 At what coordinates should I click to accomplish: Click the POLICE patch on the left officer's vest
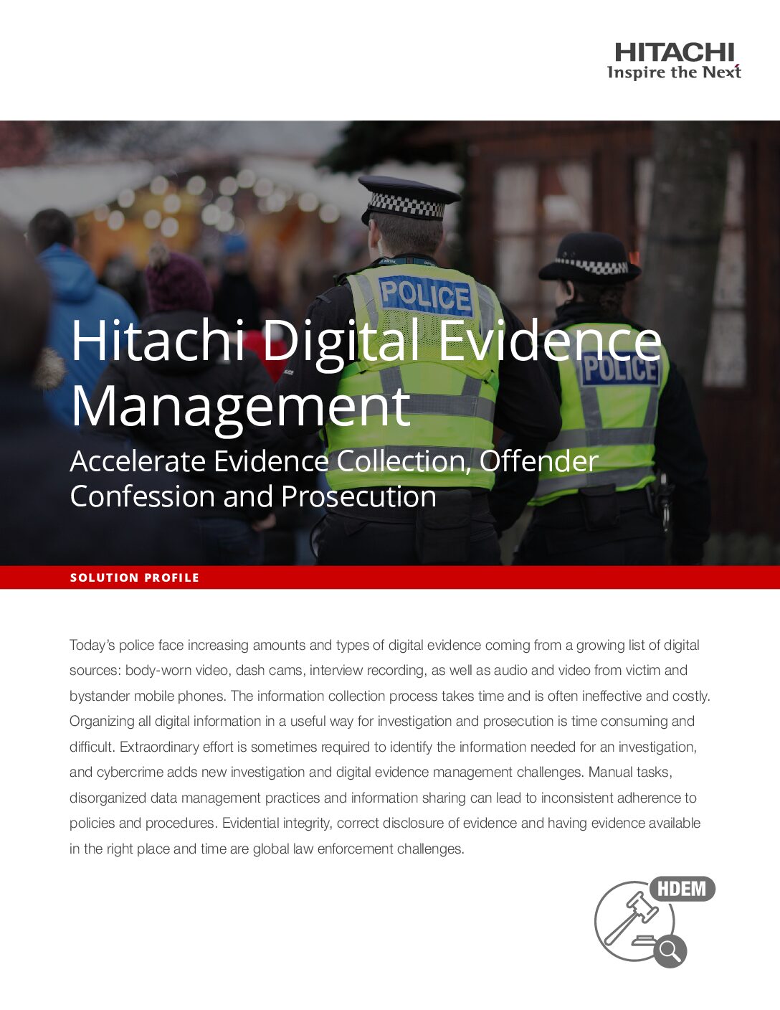425,295
